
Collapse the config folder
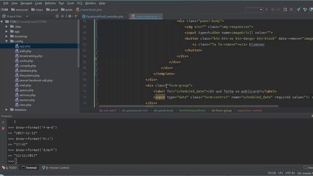[6, 41]
